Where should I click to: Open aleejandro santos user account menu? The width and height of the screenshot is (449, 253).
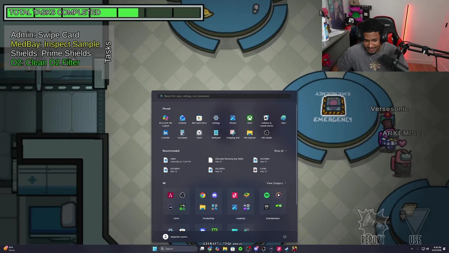coord(175,237)
